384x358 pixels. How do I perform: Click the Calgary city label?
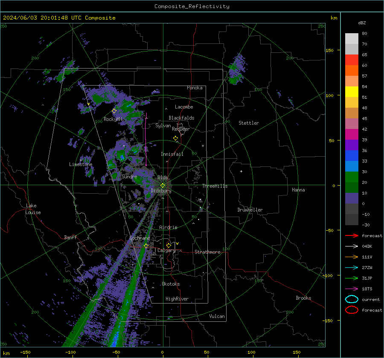tap(166, 250)
